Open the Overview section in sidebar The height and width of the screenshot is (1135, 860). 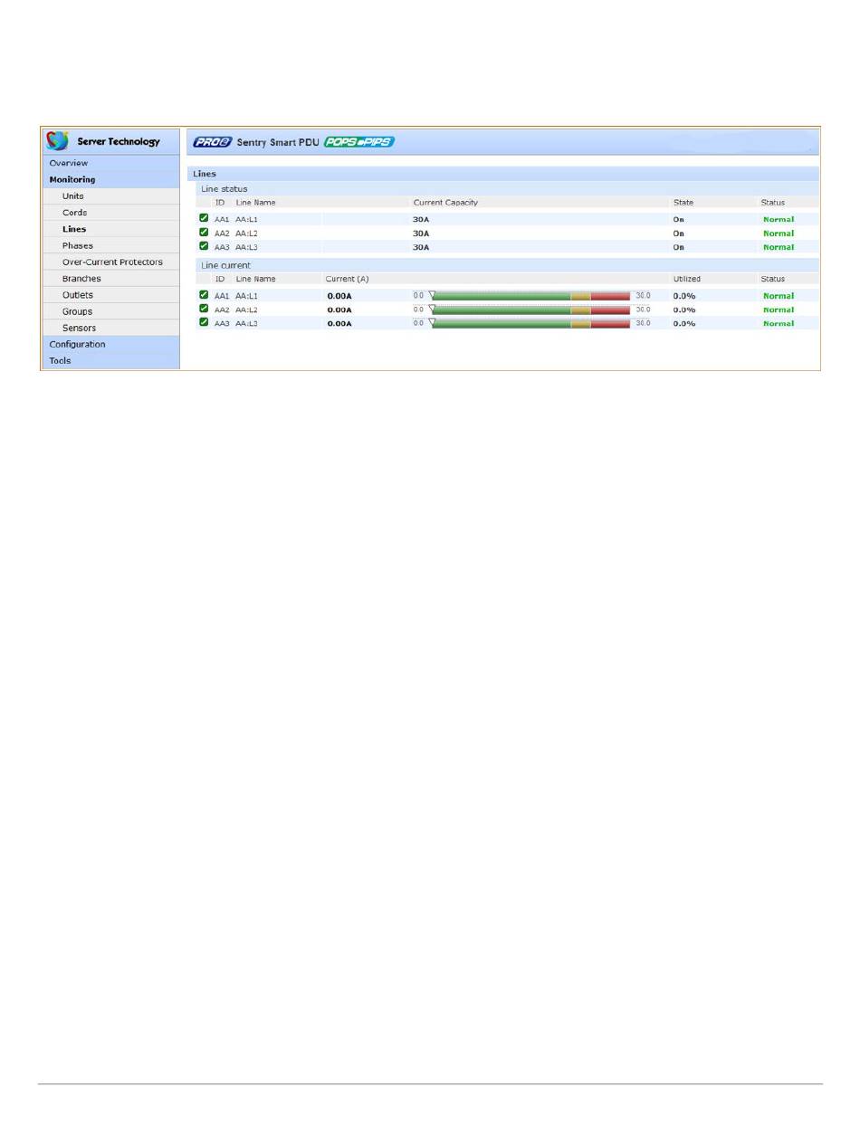[69, 163]
